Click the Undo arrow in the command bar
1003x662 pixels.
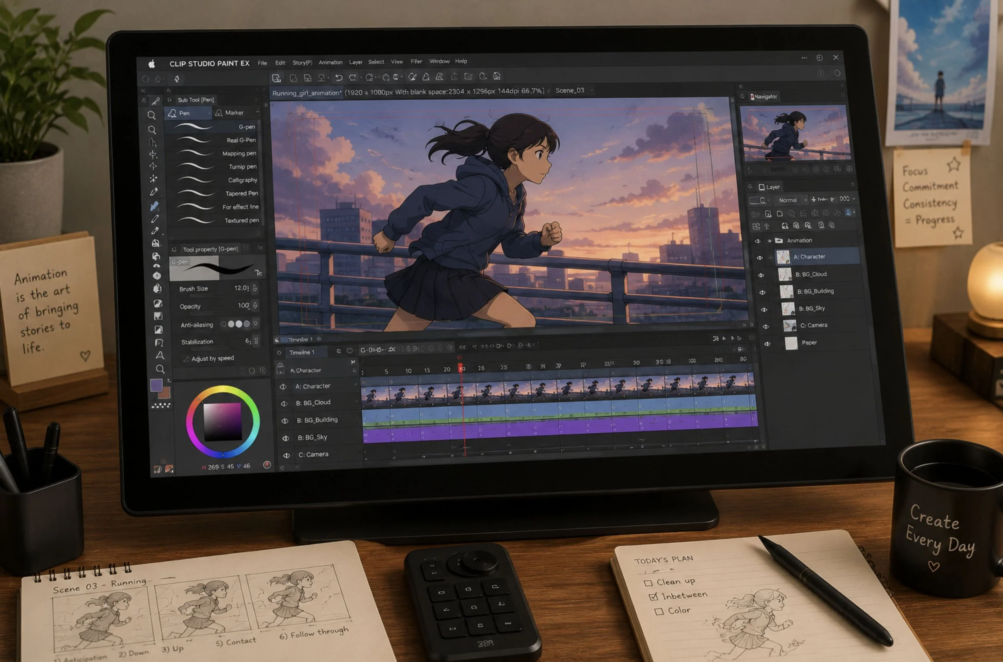[x=339, y=77]
